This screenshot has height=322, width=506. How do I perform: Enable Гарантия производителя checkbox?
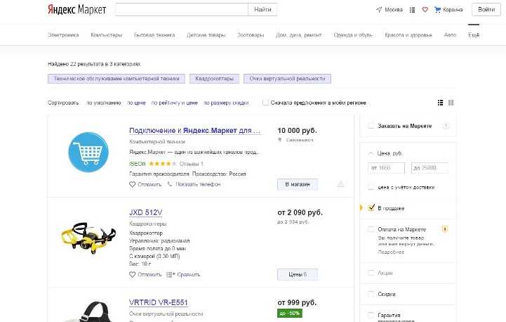coord(371,315)
